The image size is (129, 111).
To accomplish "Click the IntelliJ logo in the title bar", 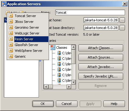I will coord(4,4).
